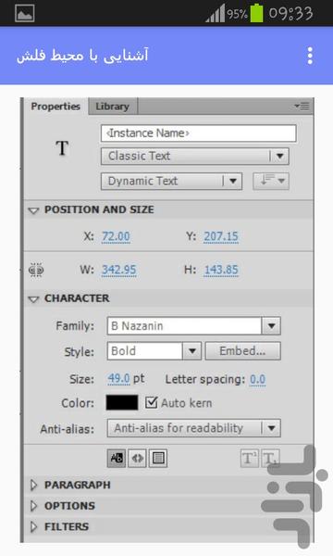This screenshot has width=333, height=556.
Task: Tap the Persian app title text
Action: coord(82,56)
